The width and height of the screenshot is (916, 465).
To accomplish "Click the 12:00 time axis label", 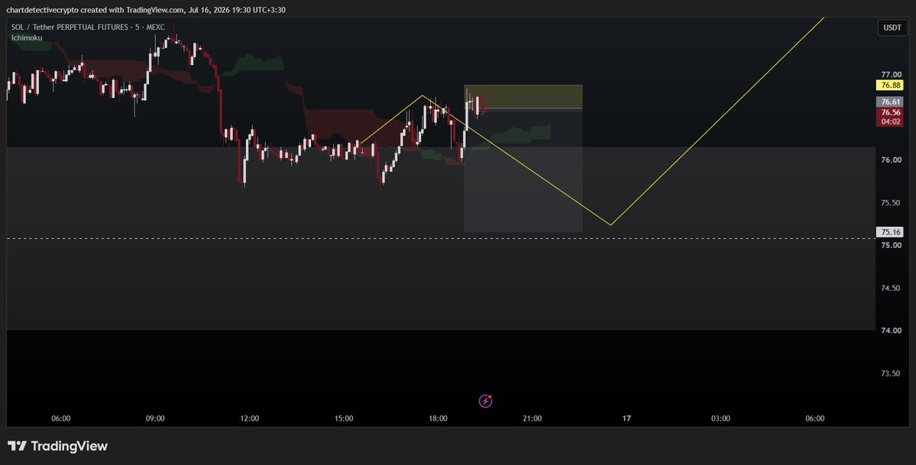I will (x=250, y=418).
